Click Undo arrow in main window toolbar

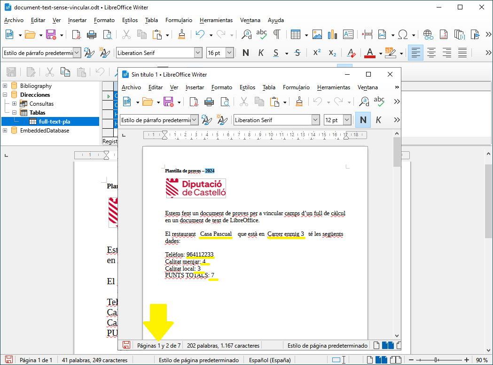point(200,34)
